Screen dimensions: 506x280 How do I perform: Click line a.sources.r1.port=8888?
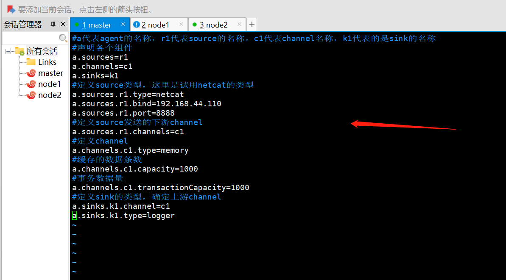123,113
